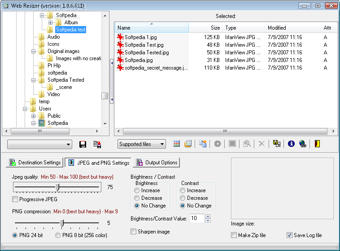Select the Softpedia.jpg file name
The image size is (340, 251).
point(139,60)
